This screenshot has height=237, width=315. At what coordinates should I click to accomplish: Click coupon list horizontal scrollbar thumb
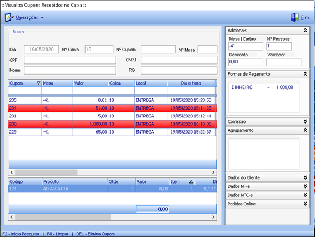(46, 172)
